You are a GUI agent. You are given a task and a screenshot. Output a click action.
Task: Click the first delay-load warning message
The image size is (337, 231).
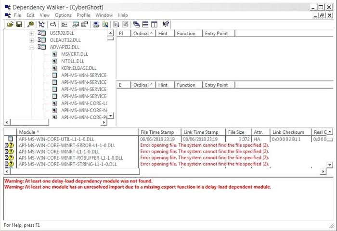78,181
